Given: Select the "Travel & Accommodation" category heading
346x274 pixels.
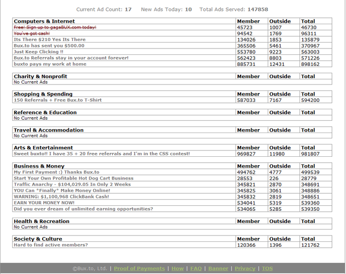Looking at the screenshot, I should (x=49, y=130).
